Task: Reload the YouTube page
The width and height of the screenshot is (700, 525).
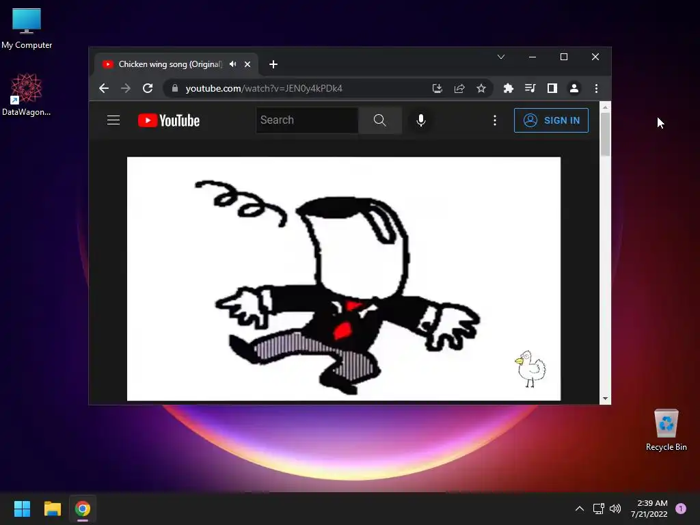Action: coord(148,88)
